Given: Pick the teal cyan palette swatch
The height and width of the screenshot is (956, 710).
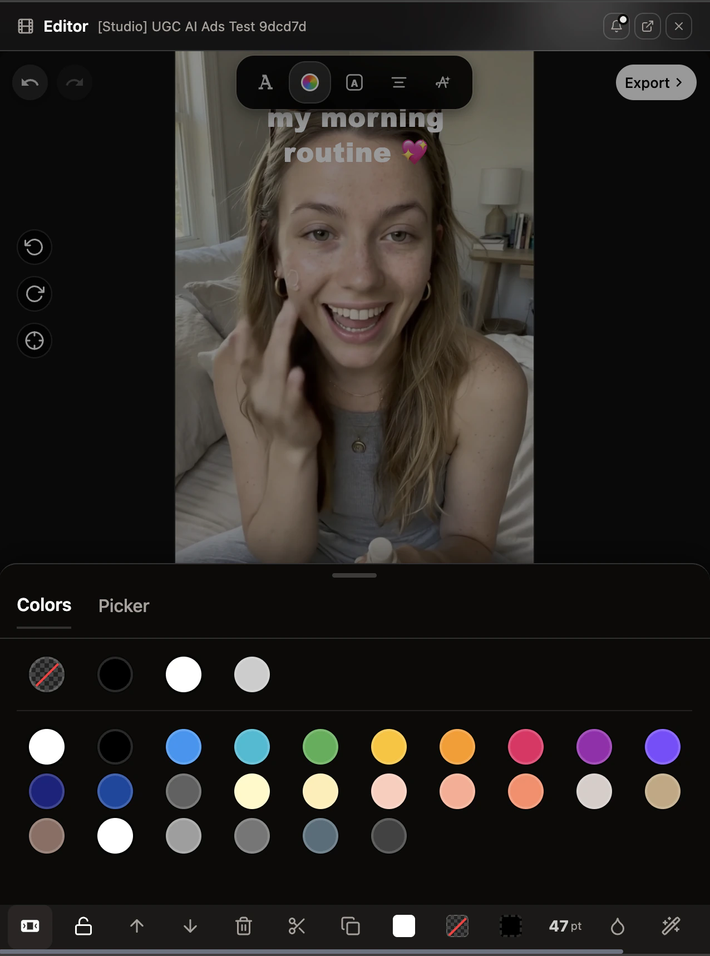Looking at the screenshot, I should [252, 747].
